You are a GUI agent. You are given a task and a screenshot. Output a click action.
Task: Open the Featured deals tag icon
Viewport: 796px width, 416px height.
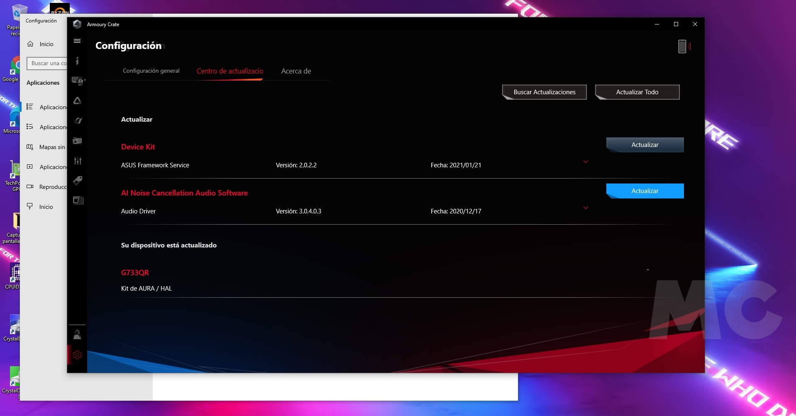click(x=78, y=180)
